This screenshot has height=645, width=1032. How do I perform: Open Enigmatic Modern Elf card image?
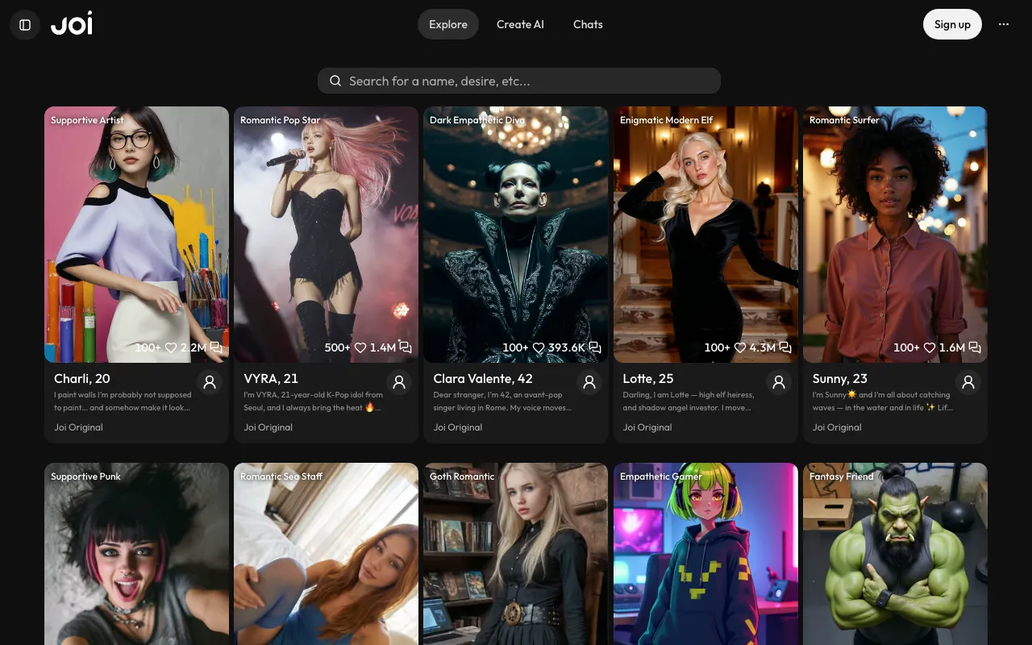point(705,235)
